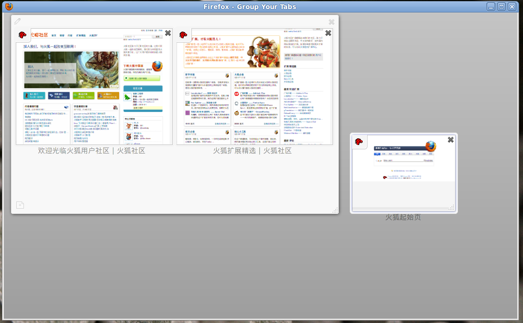Close the 火狐起始页 tab thumbnail
Image resolution: width=523 pixels, height=323 pixels.
point(450,140)
